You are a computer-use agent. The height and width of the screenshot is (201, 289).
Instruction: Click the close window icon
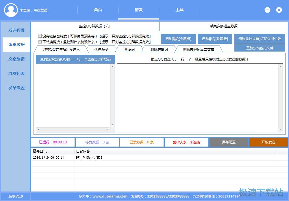click(279, 10)
